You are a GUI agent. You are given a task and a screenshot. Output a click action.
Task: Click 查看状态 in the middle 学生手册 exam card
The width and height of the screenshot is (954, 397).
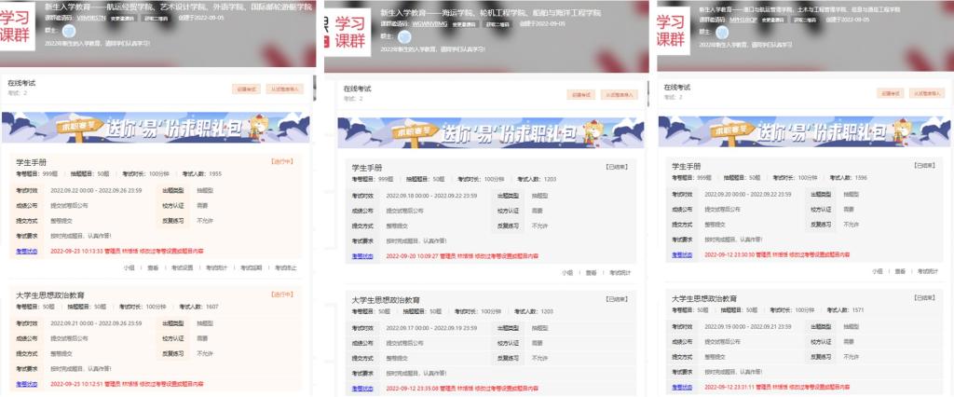[x=363, y=255]
